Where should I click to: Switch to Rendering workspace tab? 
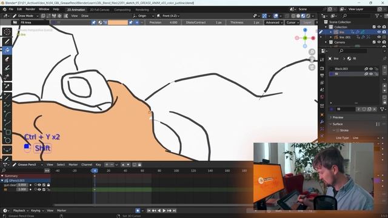point(142,10)
